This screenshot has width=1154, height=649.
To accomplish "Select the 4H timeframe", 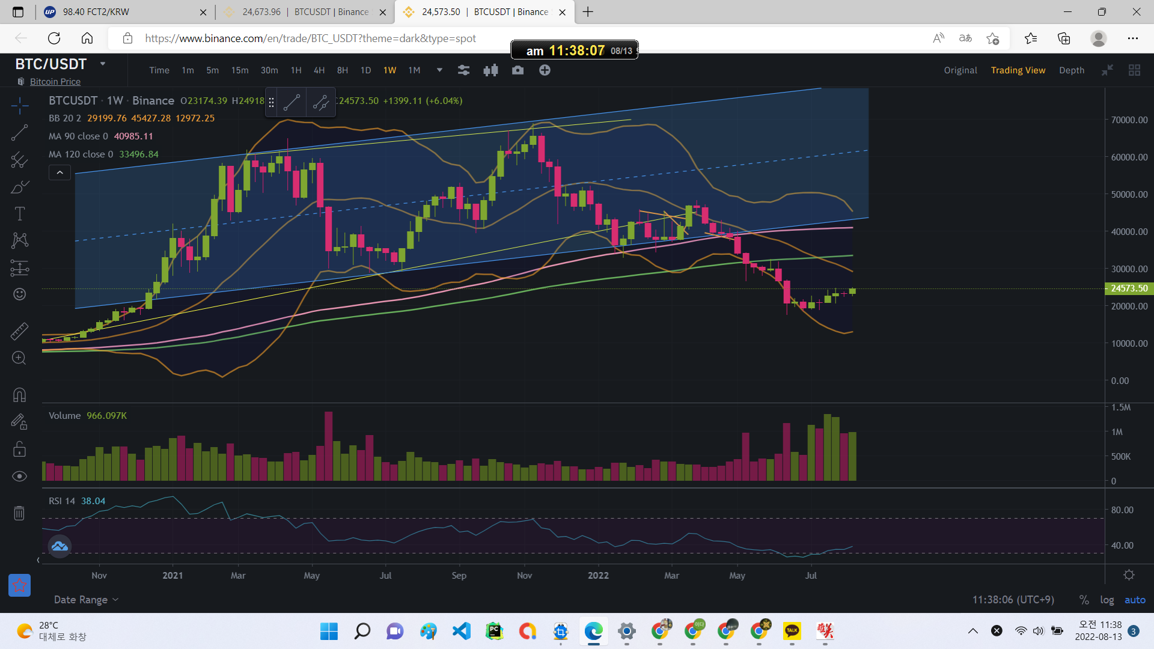I will [x=319, y=70].
